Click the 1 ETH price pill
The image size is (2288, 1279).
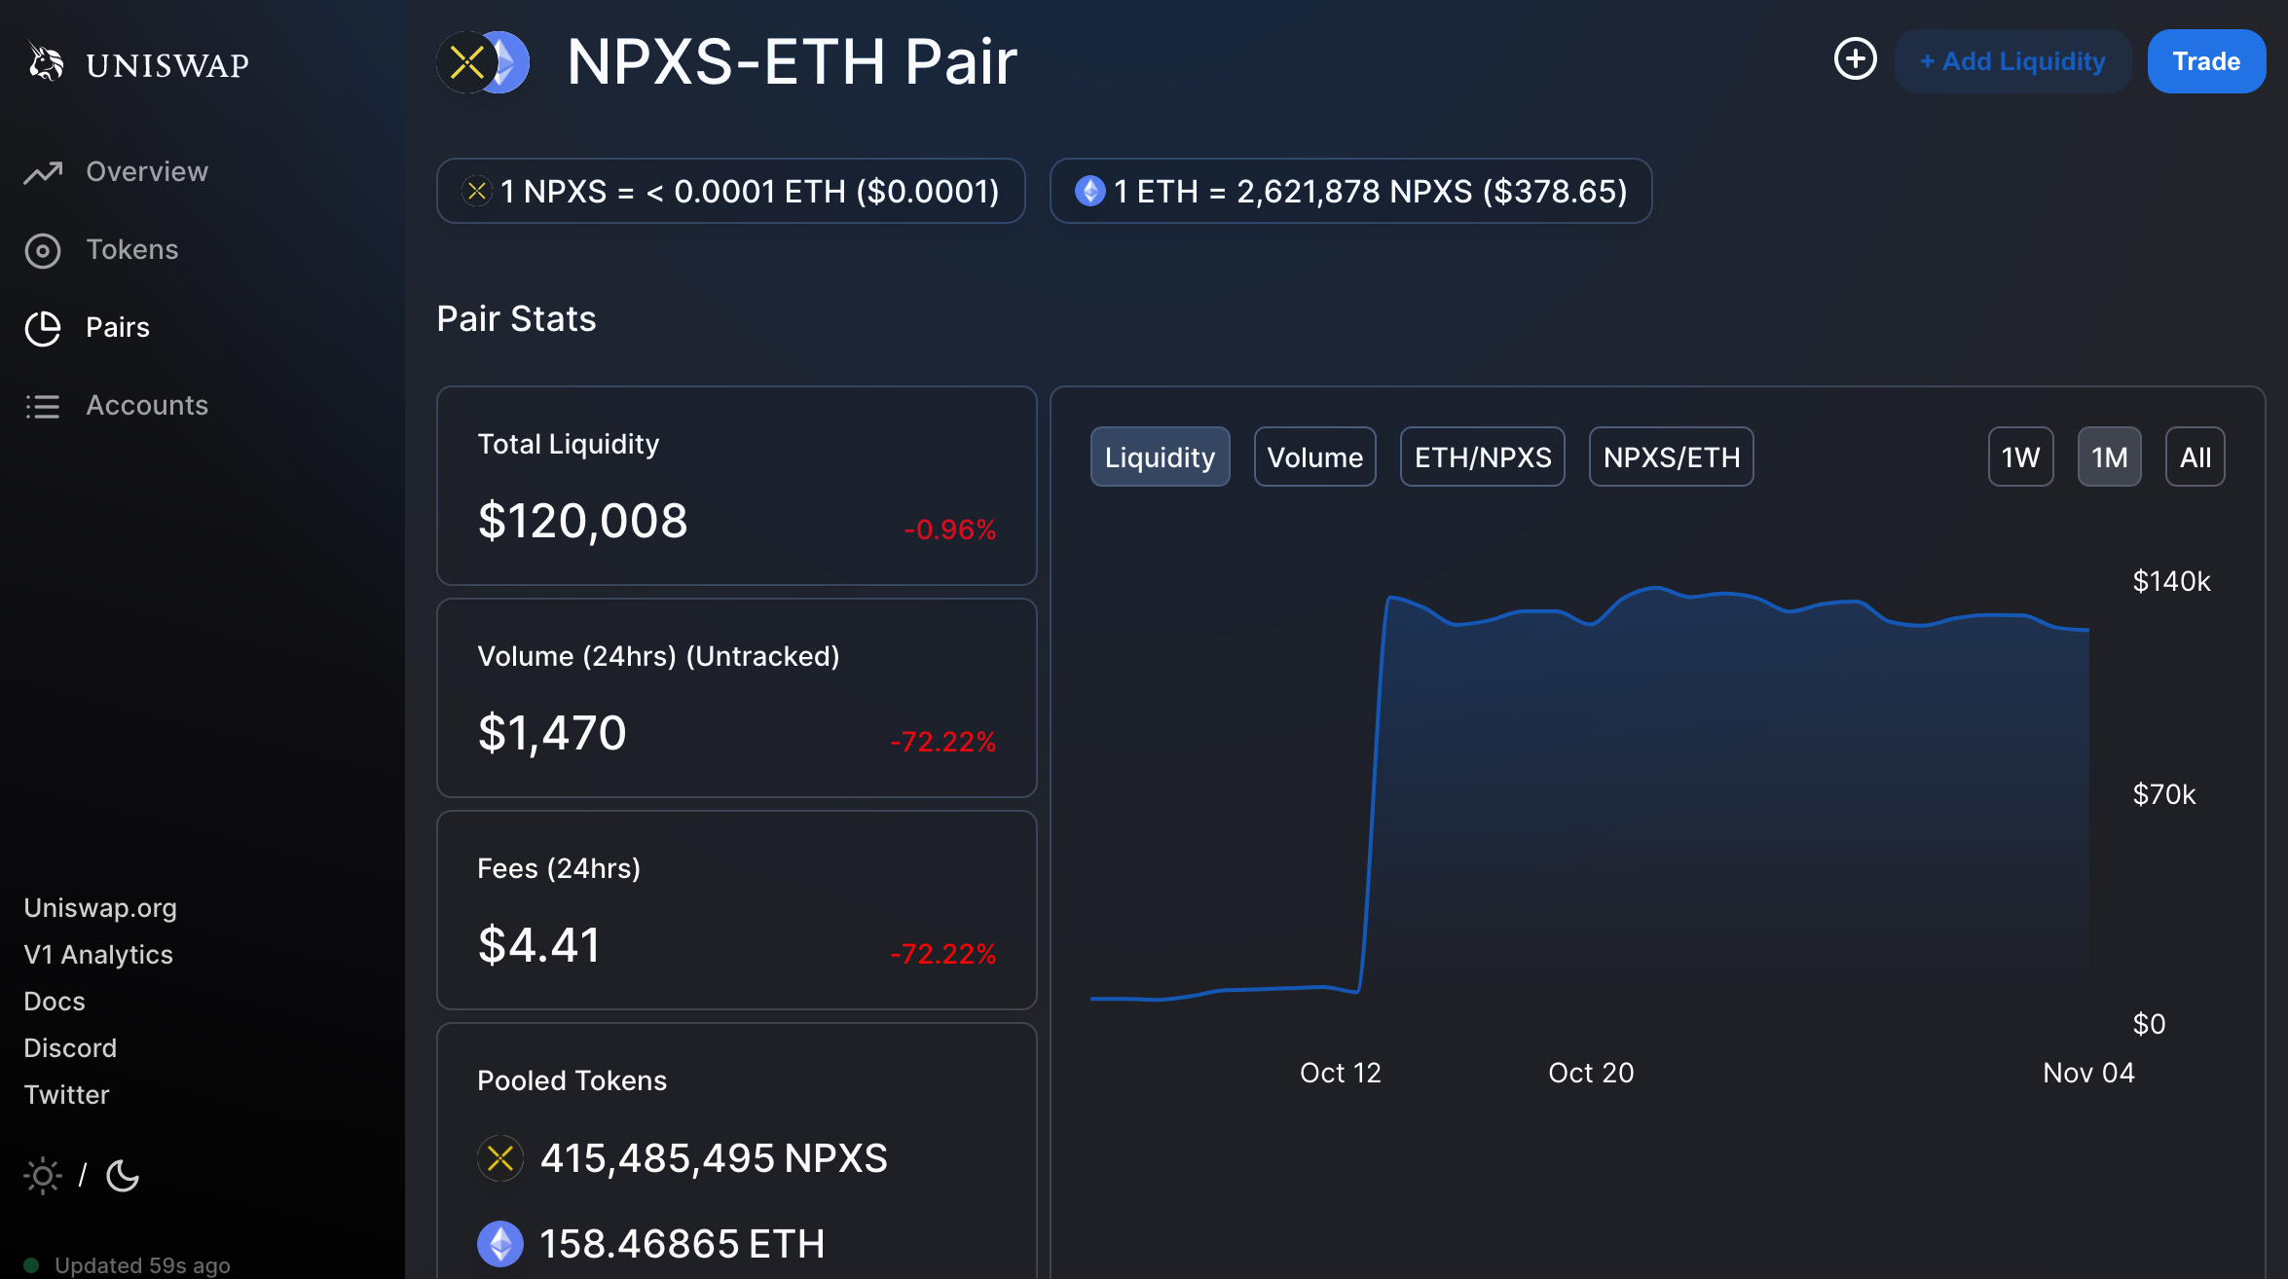pos(1350,191)
